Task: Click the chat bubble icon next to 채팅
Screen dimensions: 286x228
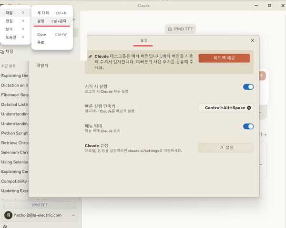Action: pos(2,51)
